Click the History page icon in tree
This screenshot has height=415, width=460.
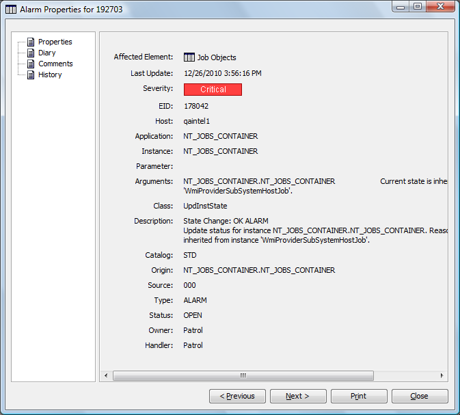[31, 75]
